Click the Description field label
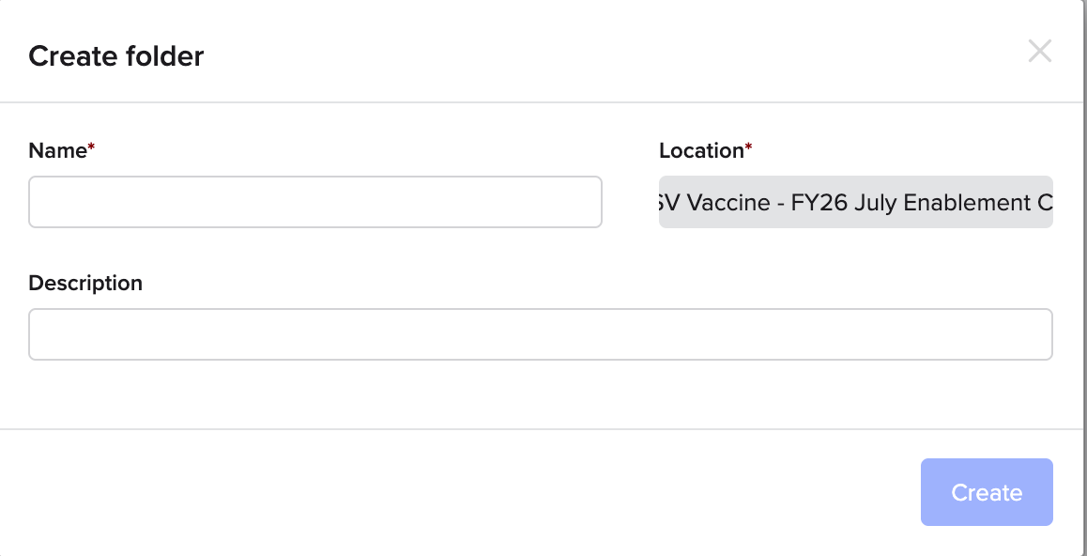Viewport: 1087px width, 556px height. pyautogui.click(x=85, y=283)
